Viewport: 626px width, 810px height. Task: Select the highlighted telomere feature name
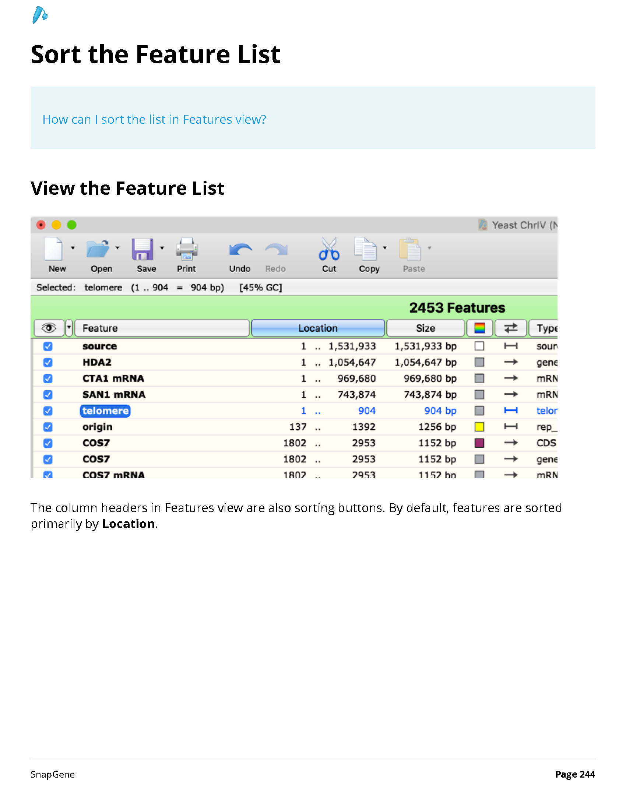pos(105,411)
